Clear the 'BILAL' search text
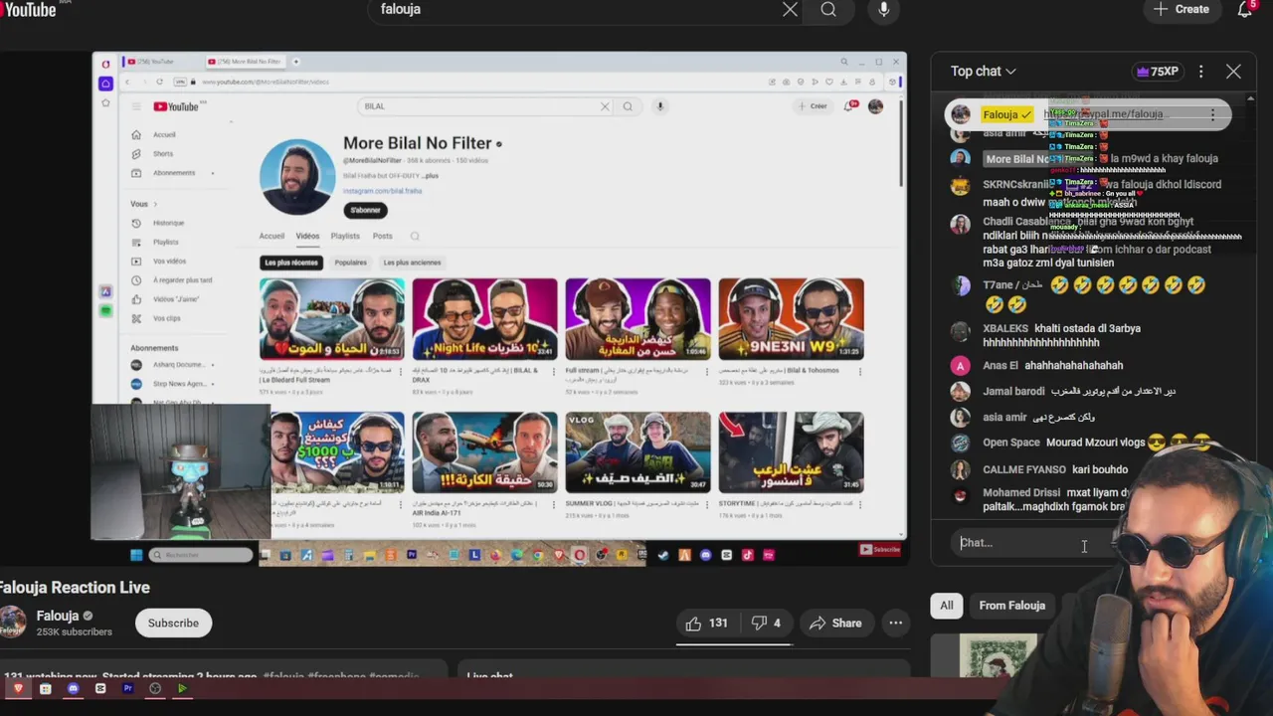The image size is (1273, 716). pos(605,106)
